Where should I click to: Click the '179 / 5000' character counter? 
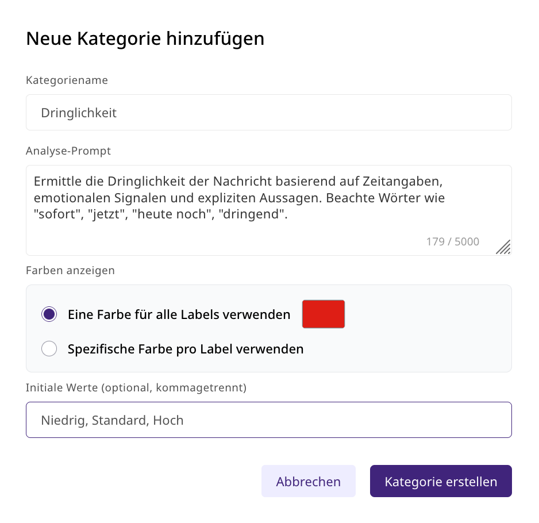452,241
